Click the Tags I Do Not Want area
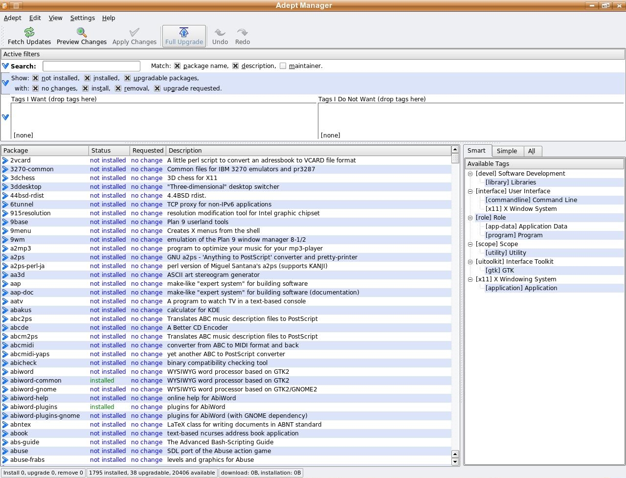The height and width of the screenshot is (478, 626). [x=471, y=121]
